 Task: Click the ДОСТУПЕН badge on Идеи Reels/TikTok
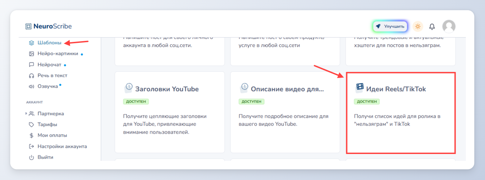click(x=367, y=102)
